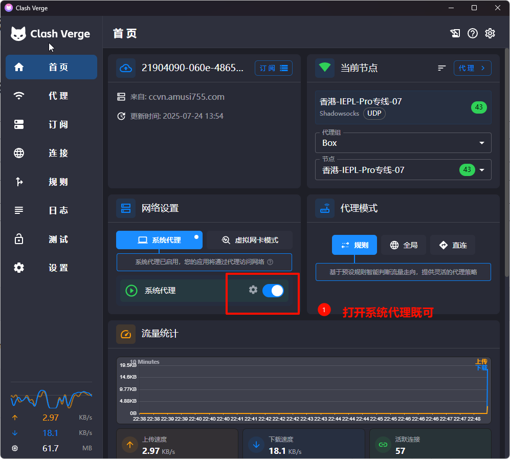Open proxies via 代理 arrow button

[x=472, y=68]
